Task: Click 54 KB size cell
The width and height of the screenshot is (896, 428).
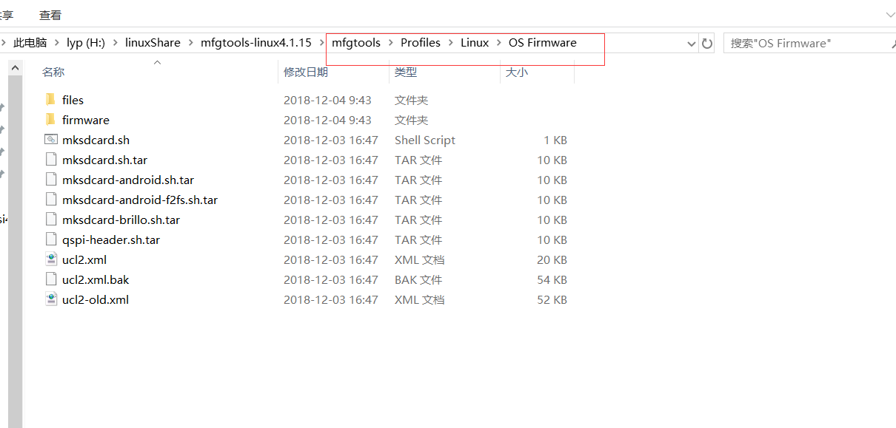Action: tap(552, 279)
